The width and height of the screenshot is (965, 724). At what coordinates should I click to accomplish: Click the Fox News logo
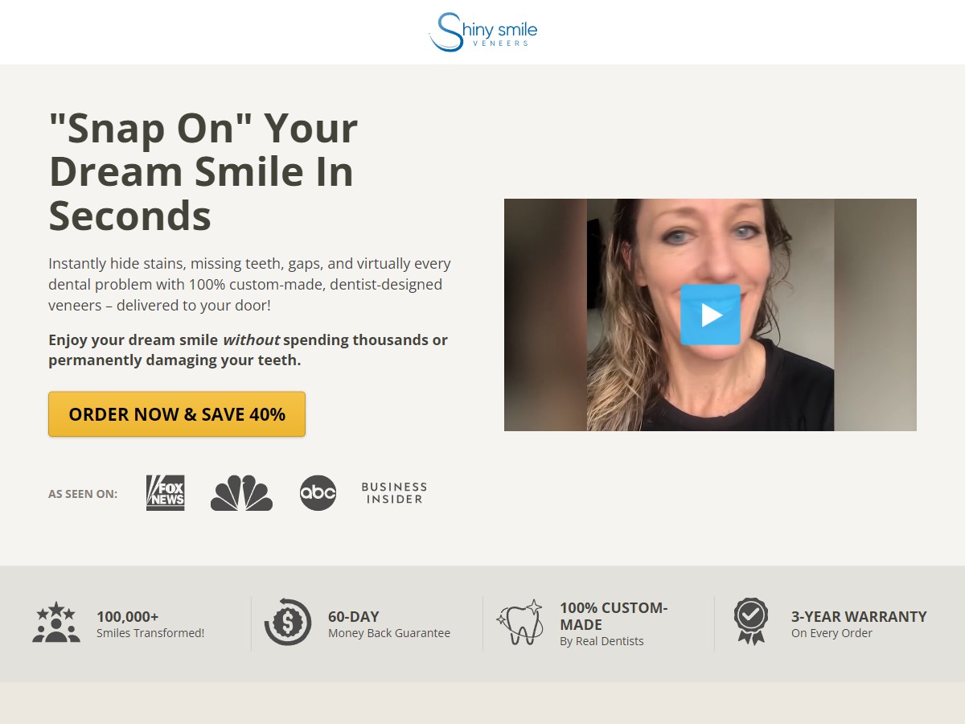(165, 493)
